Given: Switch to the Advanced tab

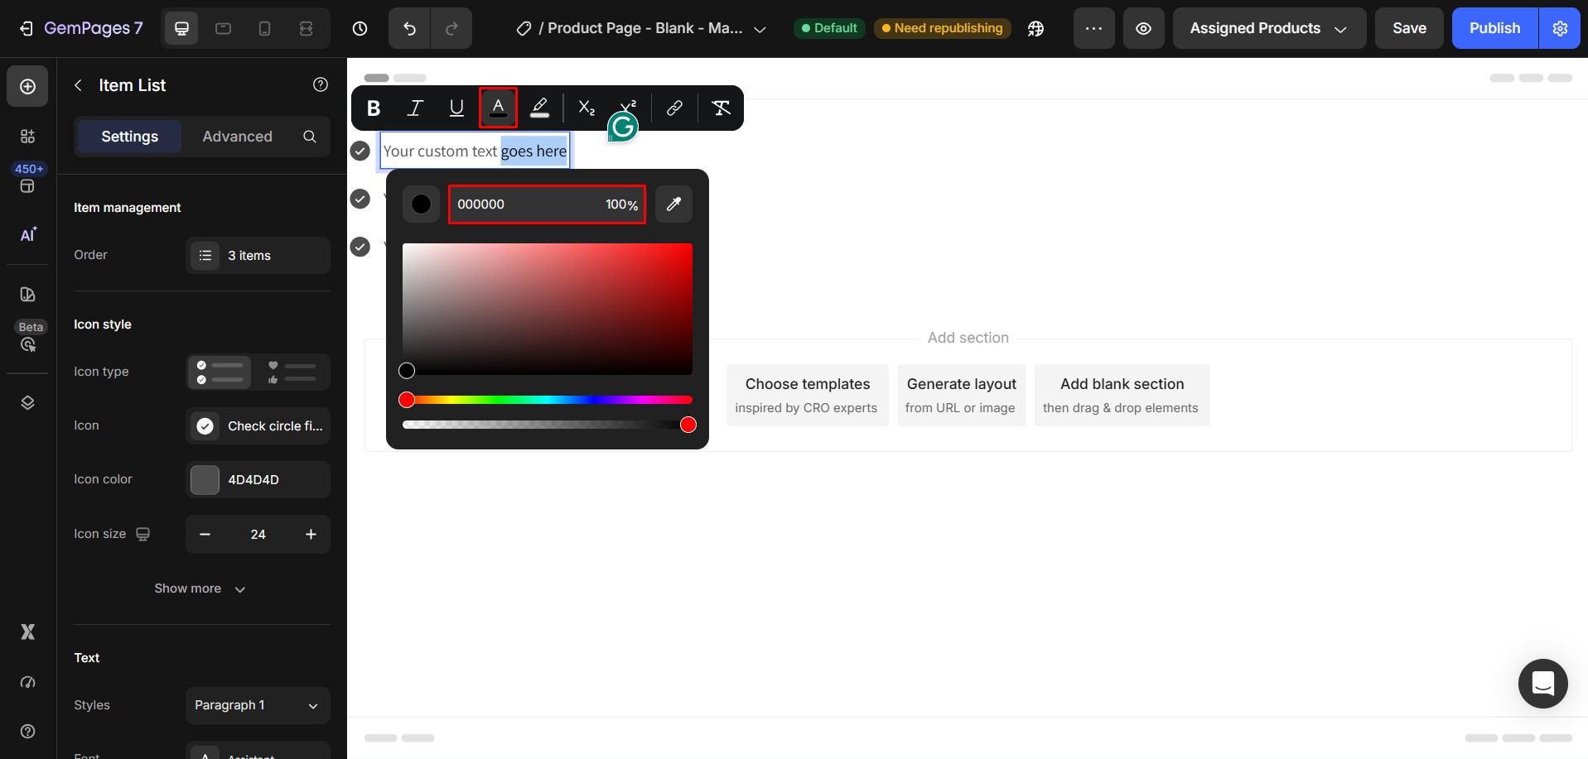Looking at the screenshot, I should click(x=237, y=137).
